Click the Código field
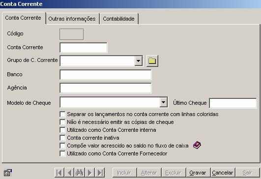Viewport: 261px width, 179px height. tap(72, 34)
